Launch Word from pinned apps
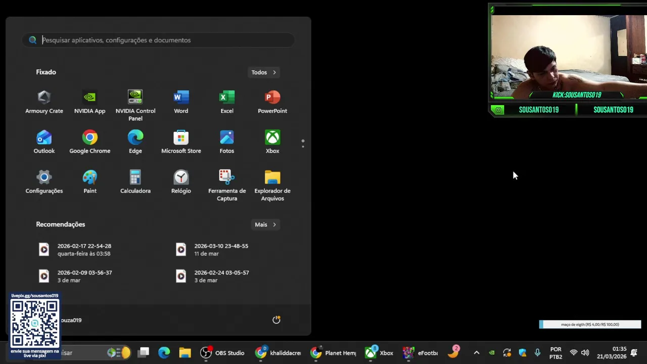This screenshot has height=364, width=647. (181, 102)
